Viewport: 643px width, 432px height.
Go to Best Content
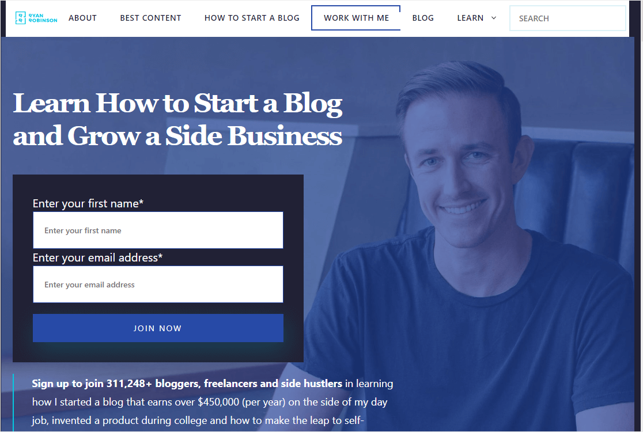pyautogui.click(x=150, y=18)
